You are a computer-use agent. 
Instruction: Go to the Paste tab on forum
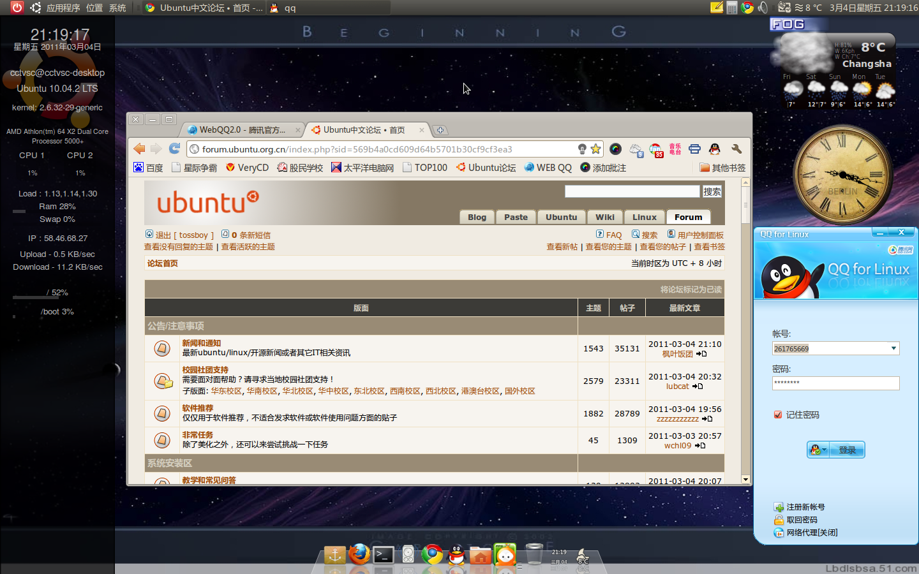(x=516, y=217)
